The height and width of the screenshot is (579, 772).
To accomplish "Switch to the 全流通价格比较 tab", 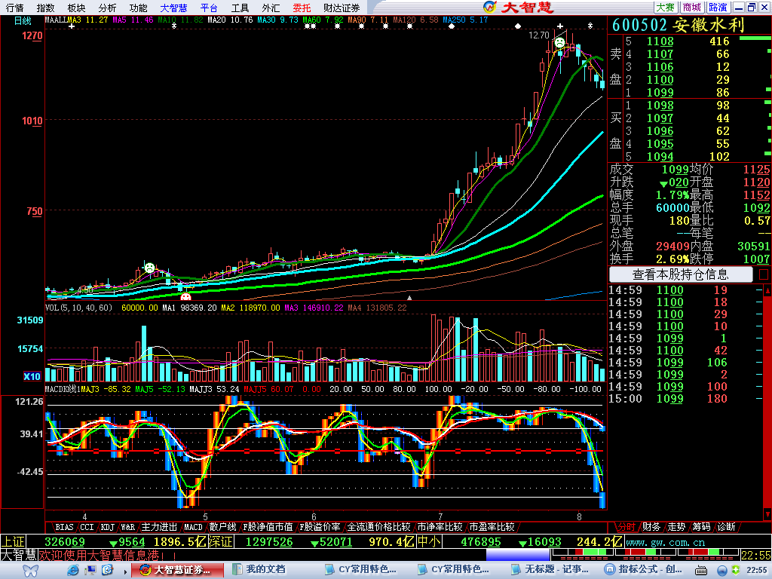I will 378,527.
